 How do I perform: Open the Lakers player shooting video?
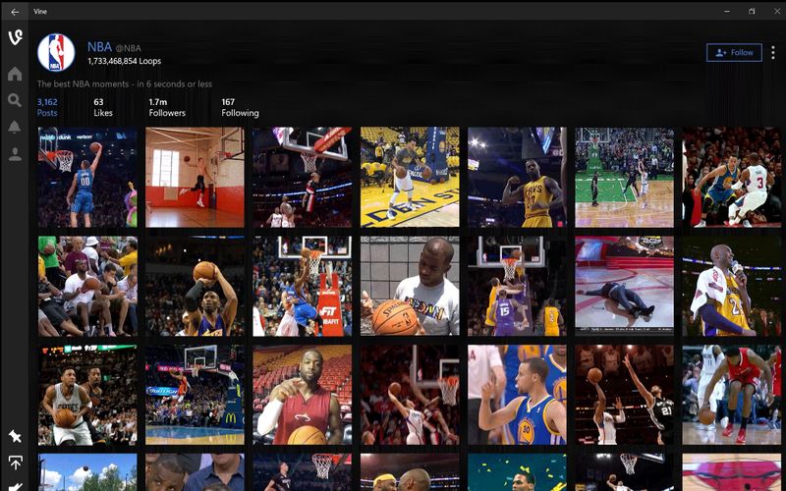pyautogui.click(x=195, y=286)
